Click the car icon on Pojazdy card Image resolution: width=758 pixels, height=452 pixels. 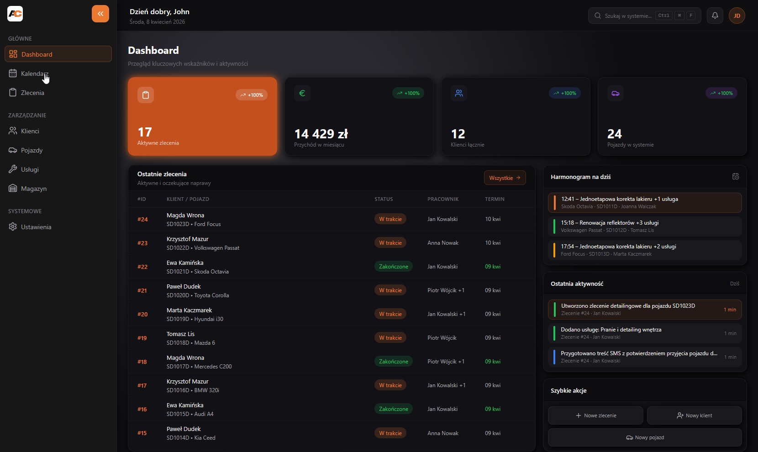pyautogui.click(x=616, y=93)
